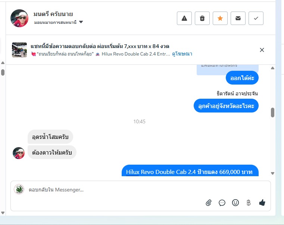Click the Baht payment request icon
The height and width of the screenshot is (225, 284).
pyautogui.click(x=249, y=203)
